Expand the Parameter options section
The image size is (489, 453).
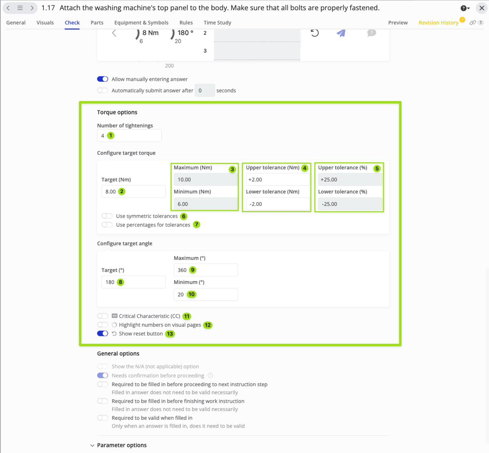(x=93, y=445)
